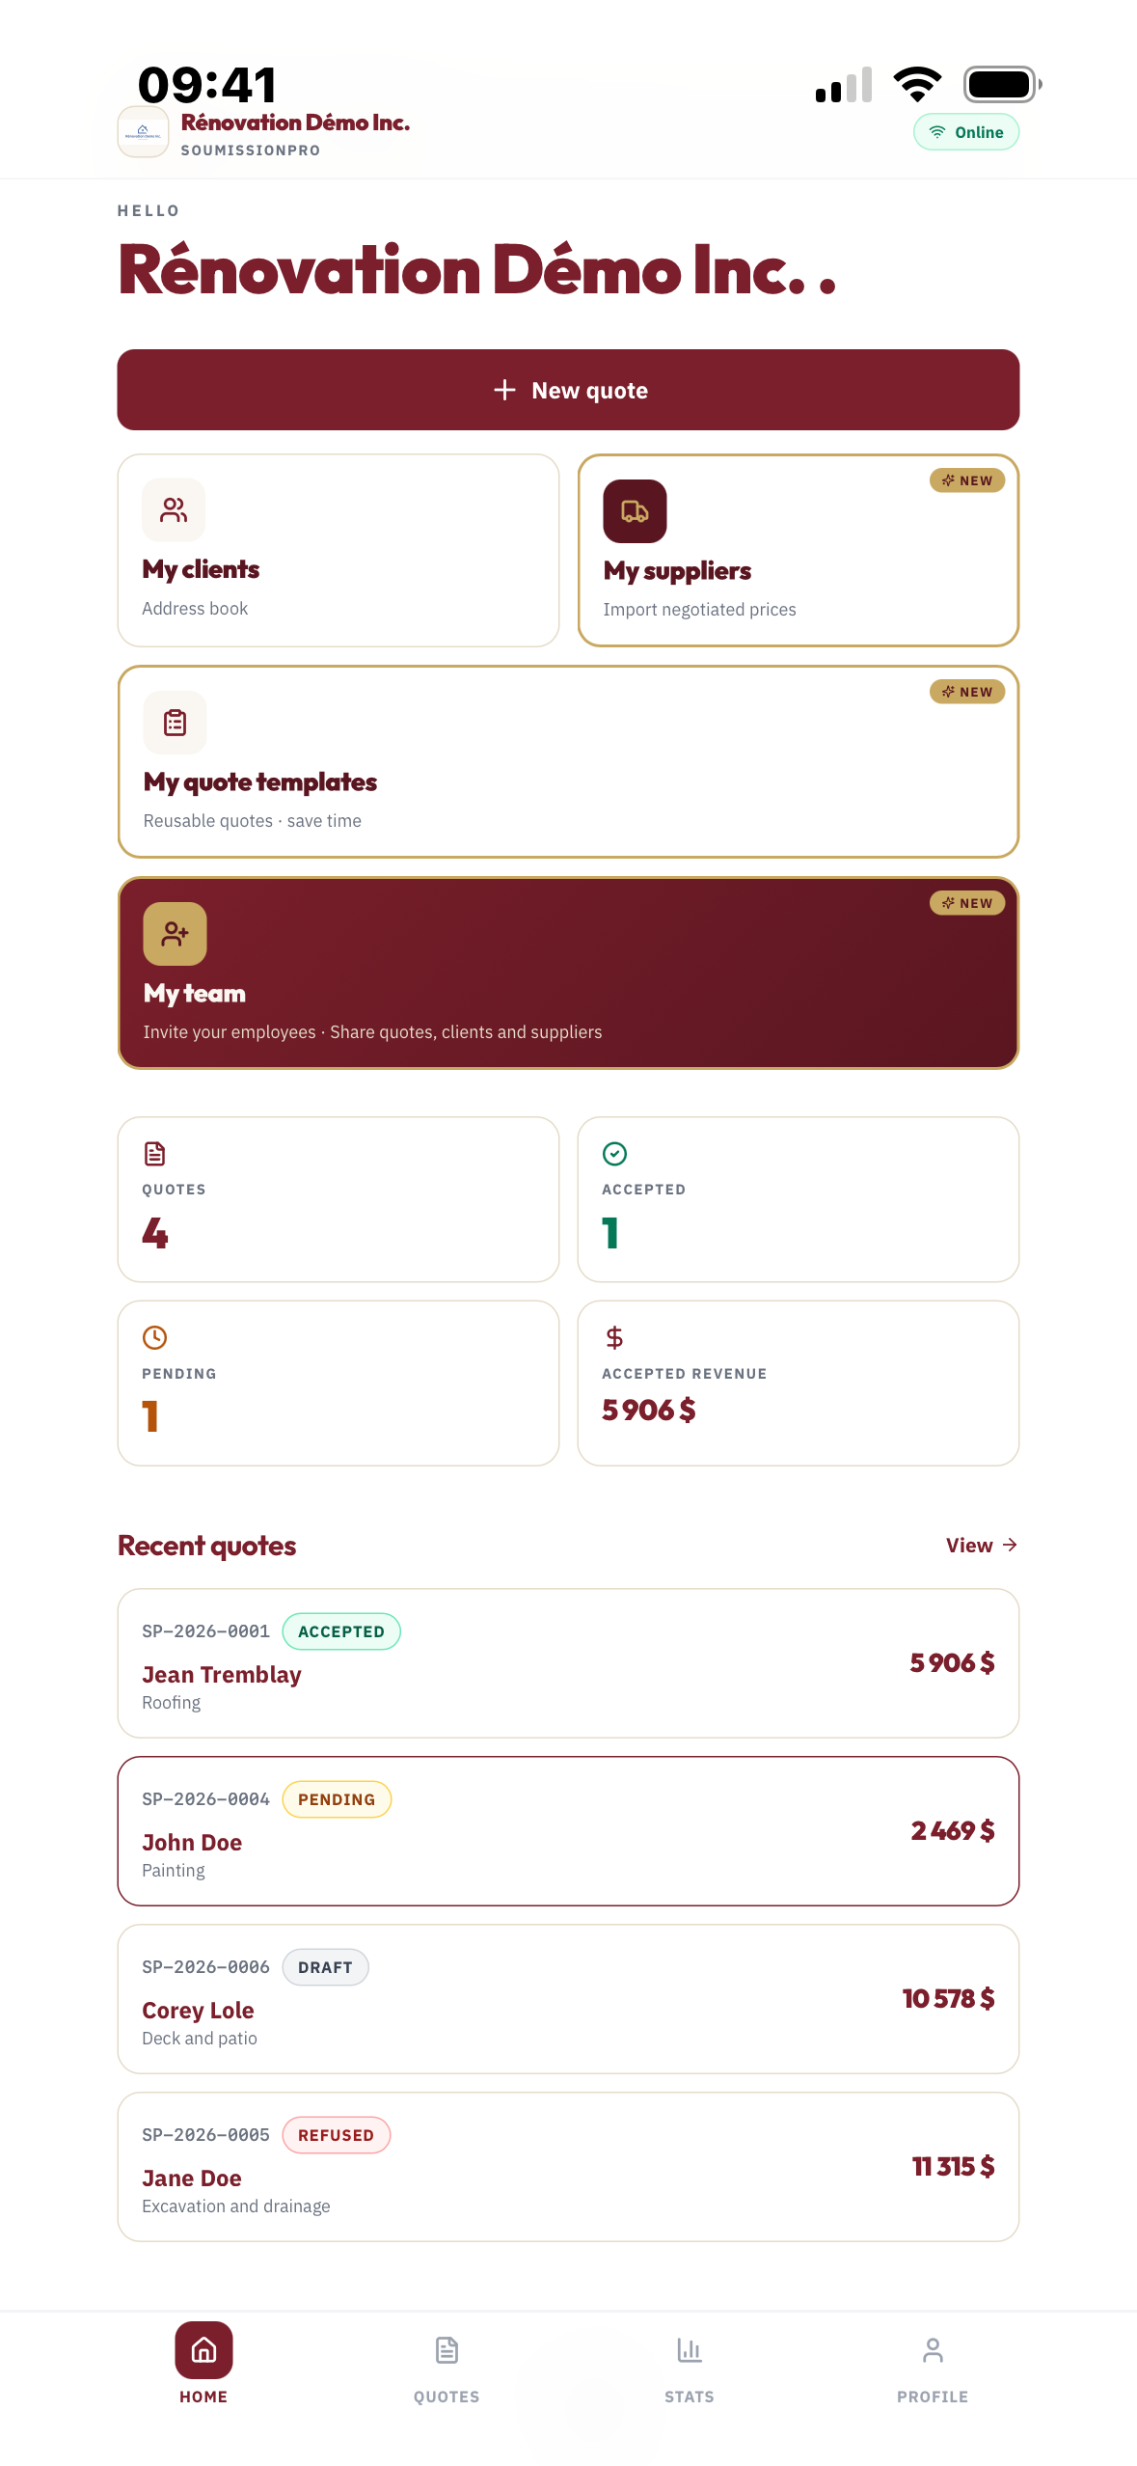Screen dimensions: 1137x2466
Task: Open John Doe Painting pending quote
Action: [568, 1831]
